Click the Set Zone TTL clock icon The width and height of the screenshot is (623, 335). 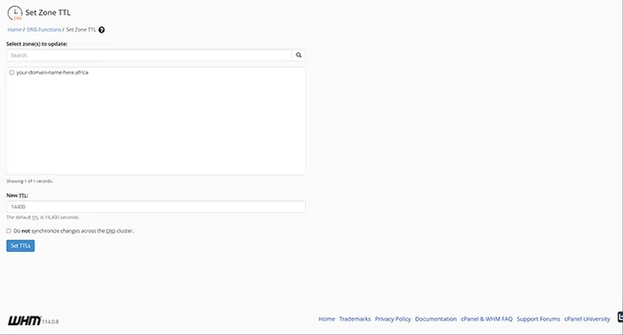15,12
